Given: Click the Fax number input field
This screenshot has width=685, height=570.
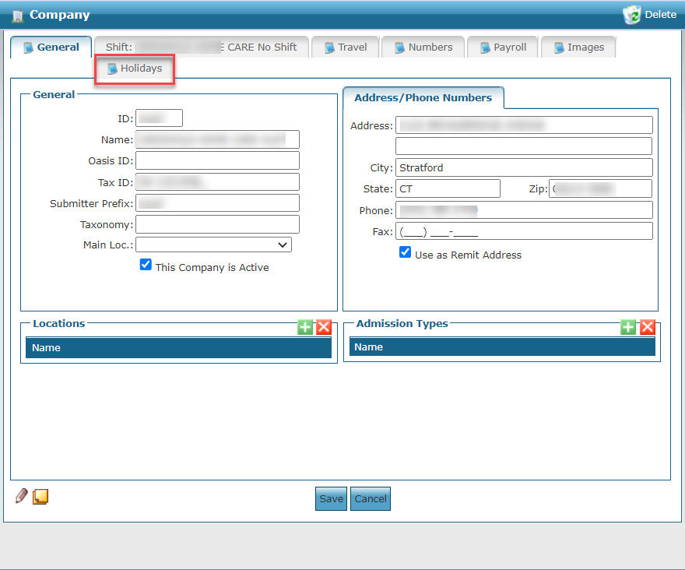Looking at the screenshot, I should [x=524, y=231].
